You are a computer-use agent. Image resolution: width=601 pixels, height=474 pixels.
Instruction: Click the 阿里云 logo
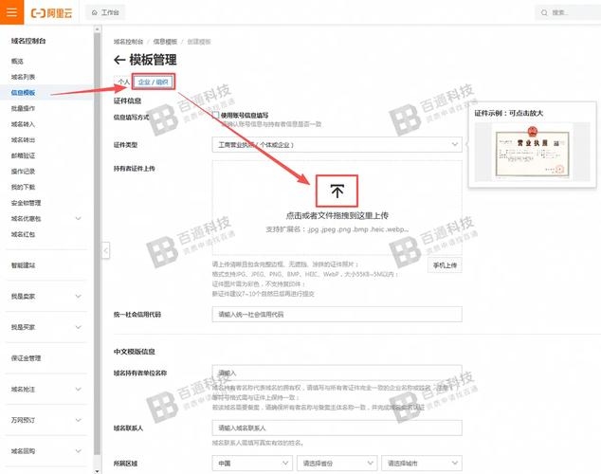coord(51,13)
